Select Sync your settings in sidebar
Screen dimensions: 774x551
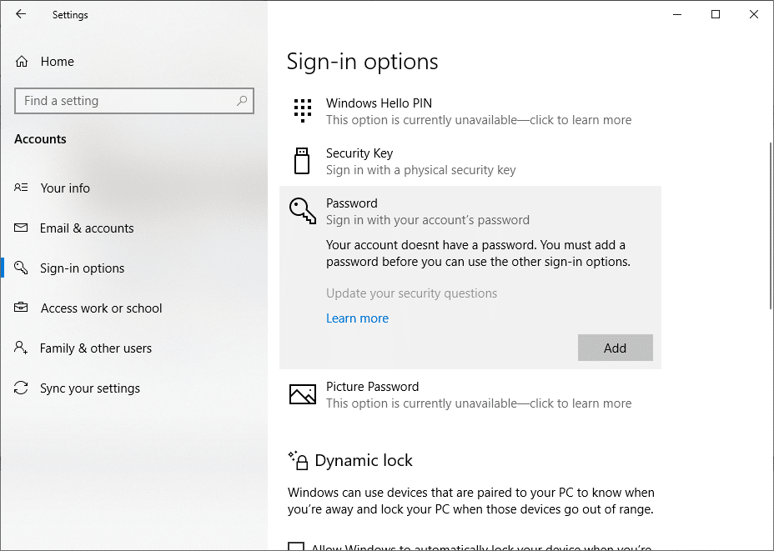click(89, 388)
